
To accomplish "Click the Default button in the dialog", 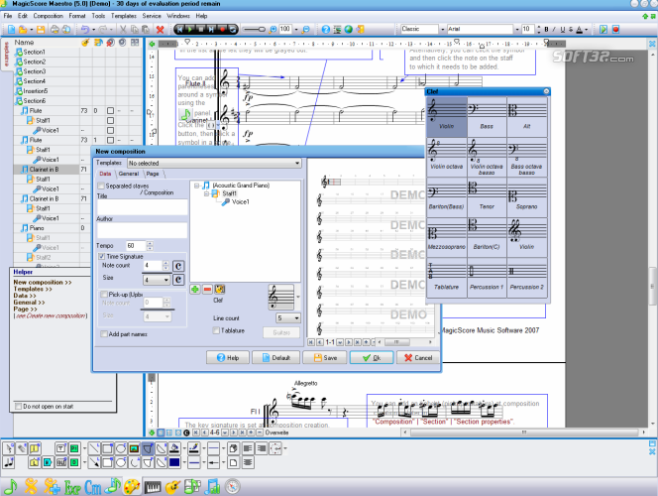I will point(276,357).
